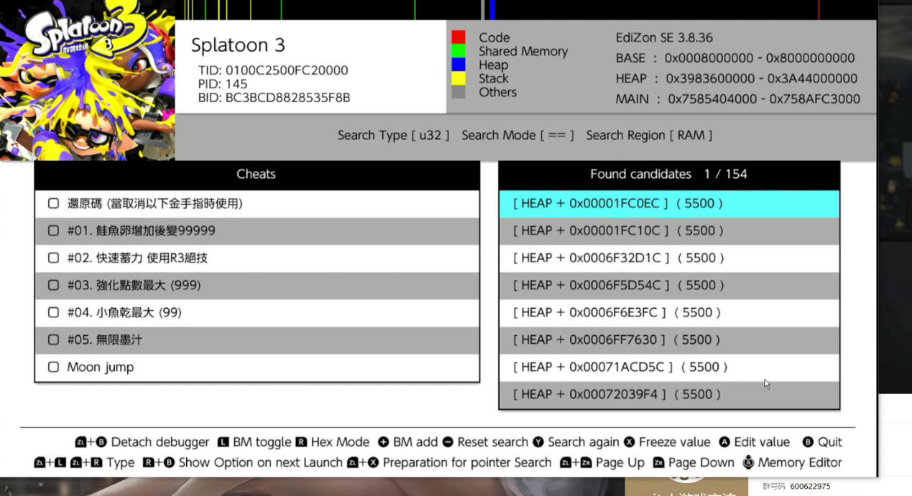Click the X icon for Freeze value
Viewport: 912px width, 496px height.
[x=630, y=442]
